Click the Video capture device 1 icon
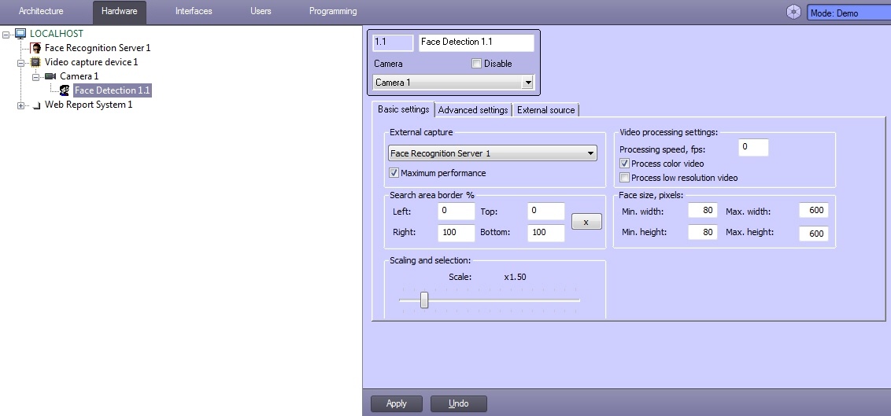The width and height of the screenshot is (891, 416). point(35,62)
